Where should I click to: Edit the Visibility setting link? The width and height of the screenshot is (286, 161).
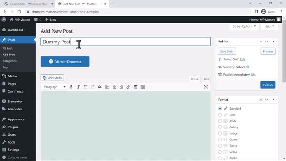[247, 67]
